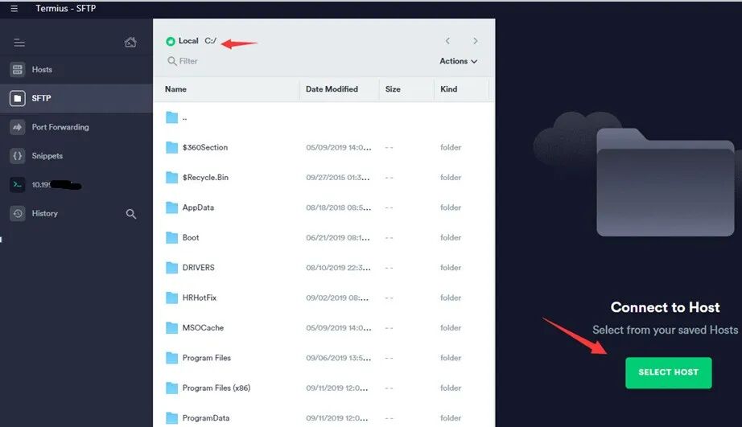
Task: Open the Actions dropdown
Action: pyautogui.click(x=458, y=61)
